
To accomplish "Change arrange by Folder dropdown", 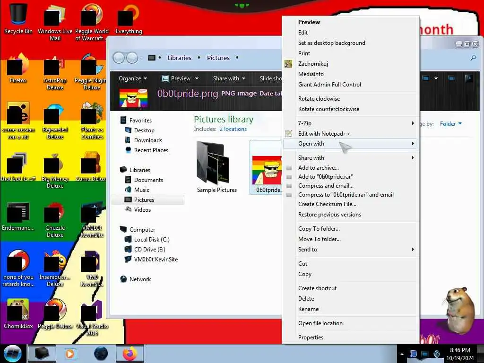I will point(450,124).
